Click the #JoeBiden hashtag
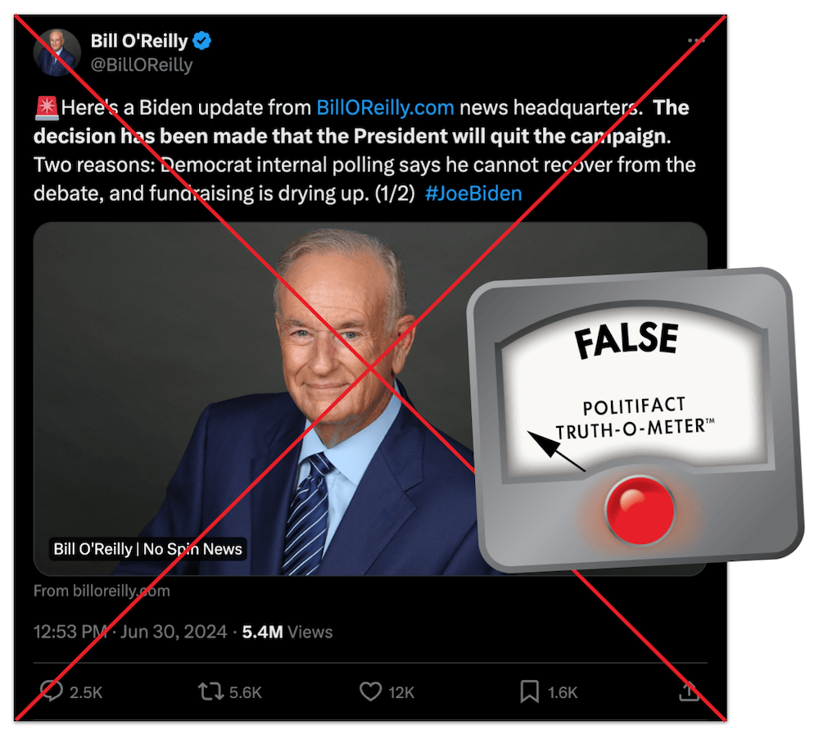Viewport: 819px width, 735px height. point(473,193)
